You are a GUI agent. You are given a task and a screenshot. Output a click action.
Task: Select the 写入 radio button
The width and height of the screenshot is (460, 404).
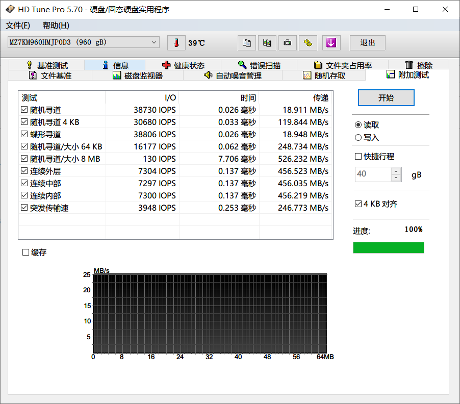[x=358, y=137]
